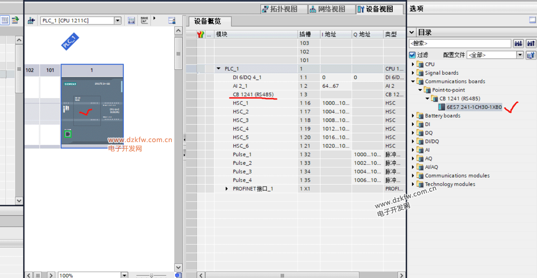Click the overview navigation icon beside the zoom slider
Screen dimensions: 537x278
[x=178, y=275]
